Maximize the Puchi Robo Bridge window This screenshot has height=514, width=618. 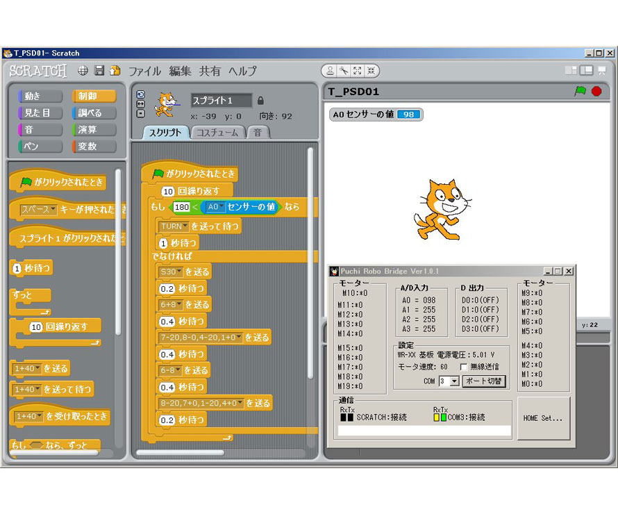pyautogui.click(x=558, y=271)
